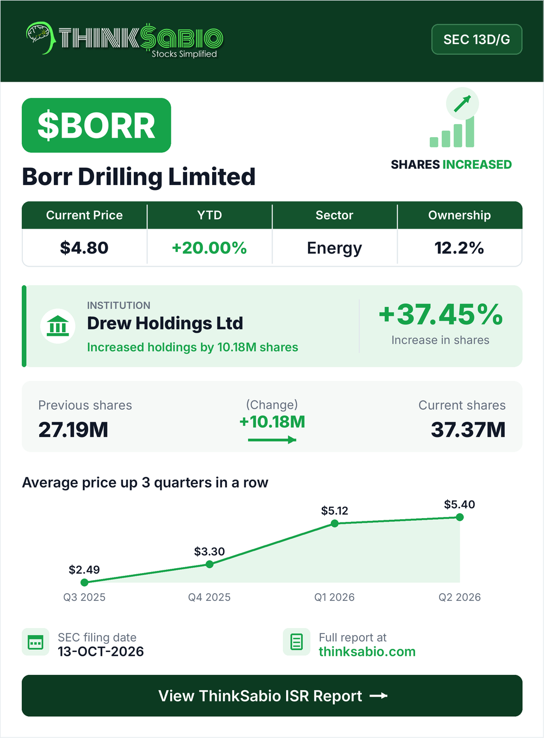The image size is (544, 738).
Task: Click the Drew Holdings Ltd institution name
Action: pyautogui.click(x=165, y=323)
